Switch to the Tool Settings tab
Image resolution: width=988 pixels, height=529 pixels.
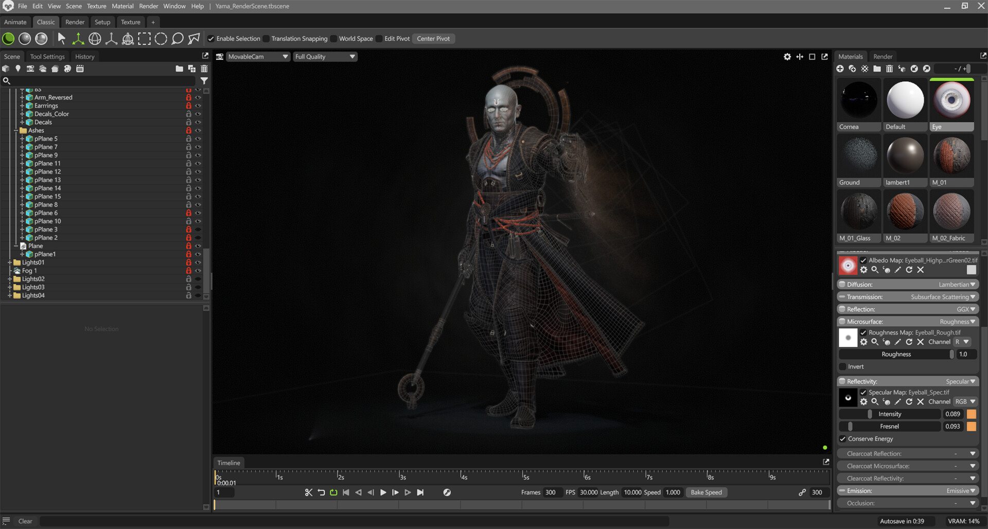47,57
